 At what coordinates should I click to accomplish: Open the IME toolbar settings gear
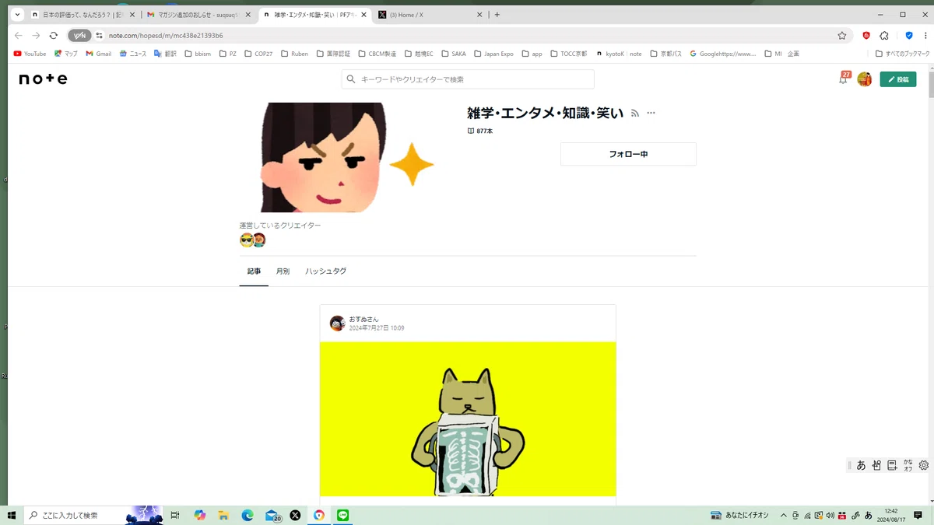(x=924, y=465)
